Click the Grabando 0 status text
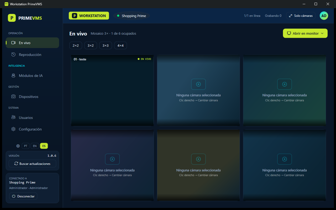The image size is (336, 210). (273, 16)
